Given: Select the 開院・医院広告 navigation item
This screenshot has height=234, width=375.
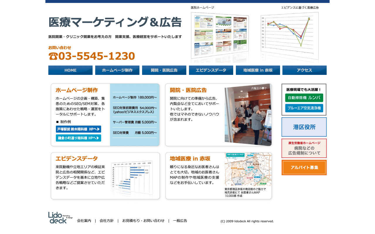Looking at the screenshot, I should pyautogui.click(x=164, y=70).
